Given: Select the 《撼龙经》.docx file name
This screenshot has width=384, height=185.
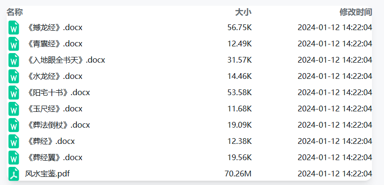Looking at the screenshot, I should point(54,28).
